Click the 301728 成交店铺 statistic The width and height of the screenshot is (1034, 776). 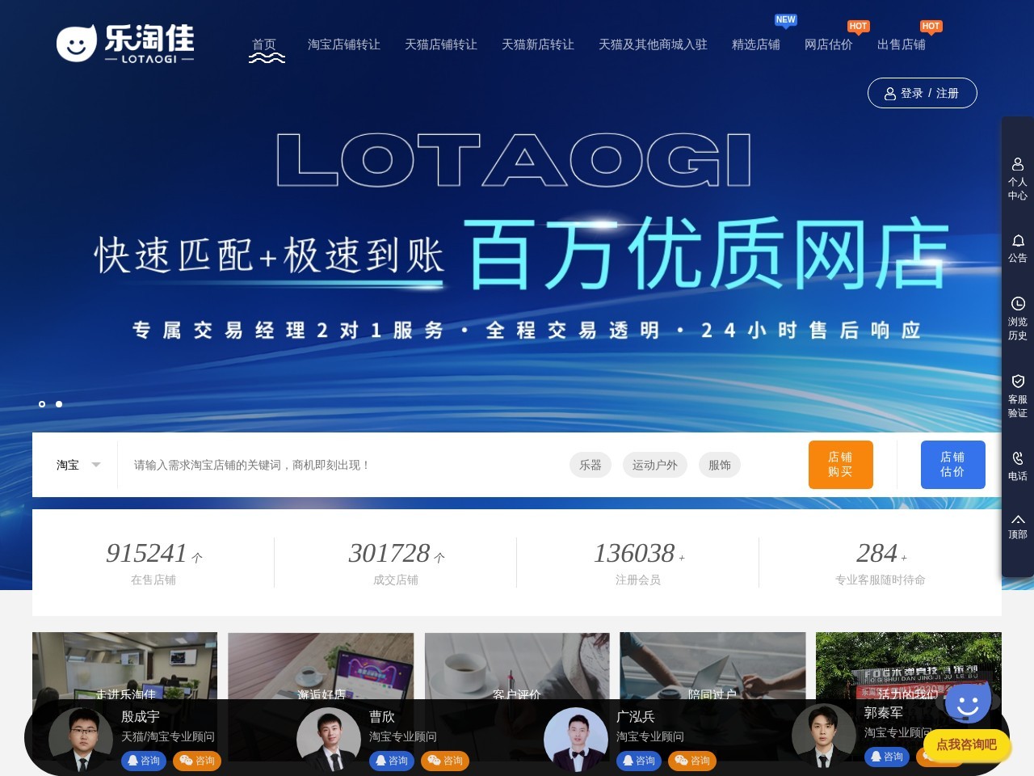click(x=396, y=563)
